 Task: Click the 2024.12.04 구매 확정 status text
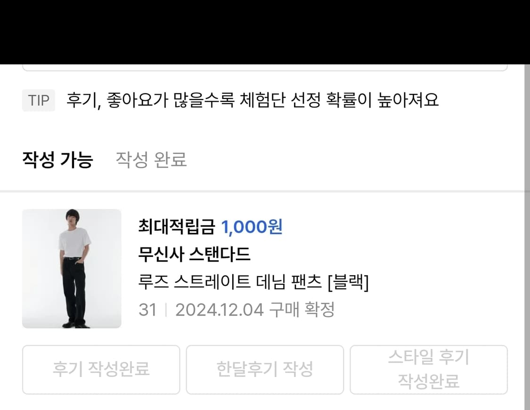click(255, 310)
